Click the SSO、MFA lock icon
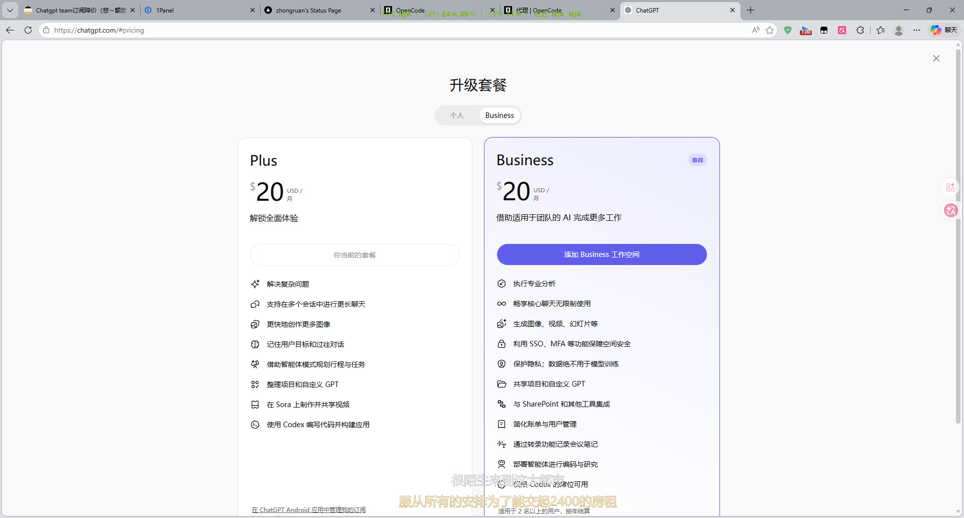964x518 pixels. 502,344
